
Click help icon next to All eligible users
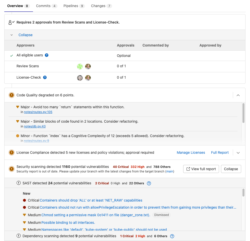[x=47, y=55]
